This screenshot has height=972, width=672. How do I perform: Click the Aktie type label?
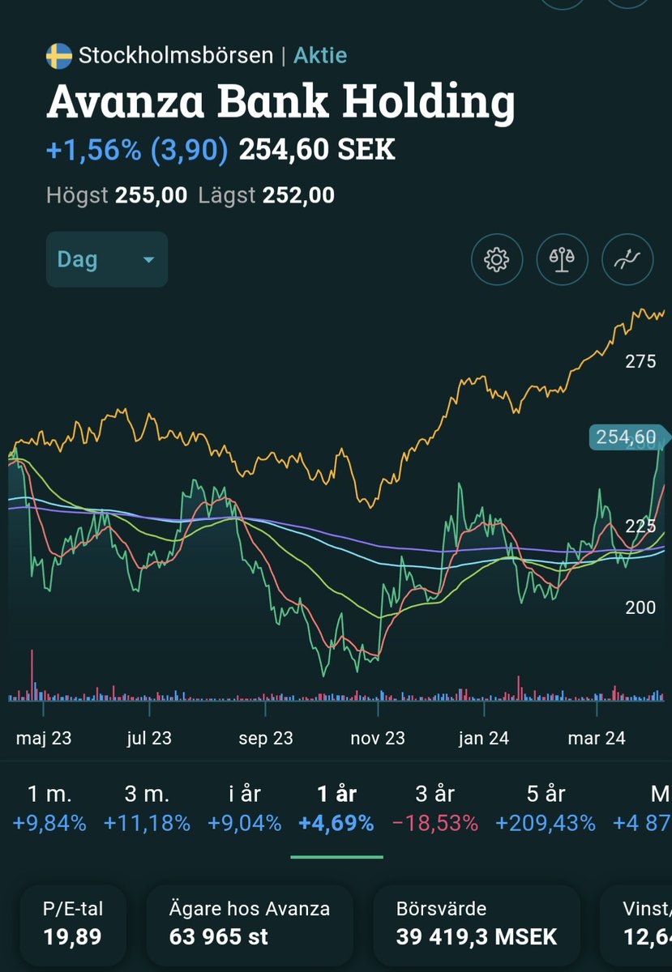point(320,56)
